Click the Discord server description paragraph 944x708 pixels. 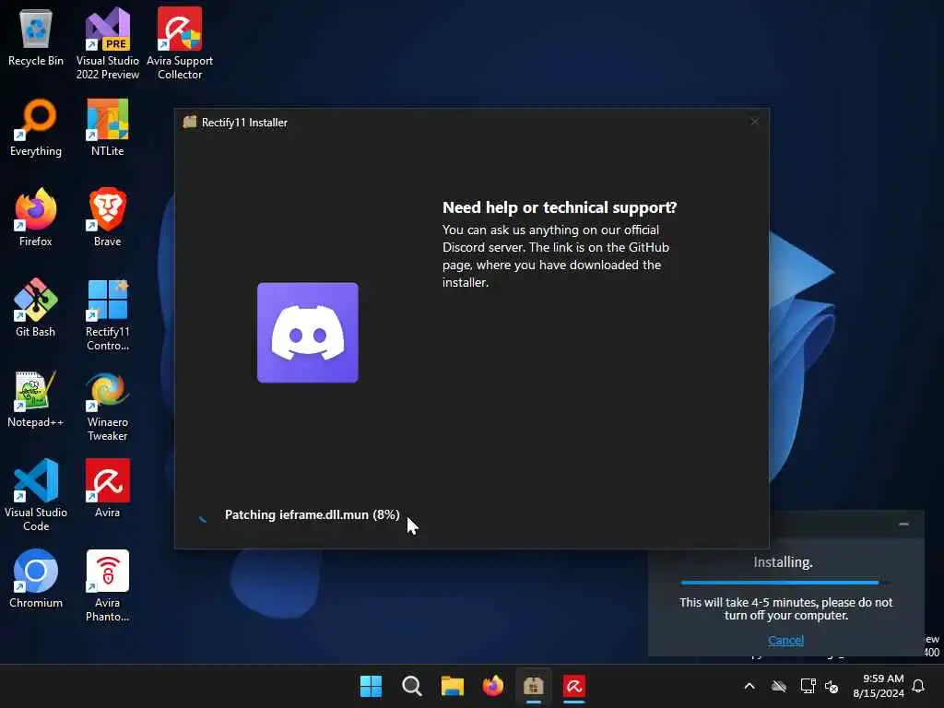click(x=556, y=256)
